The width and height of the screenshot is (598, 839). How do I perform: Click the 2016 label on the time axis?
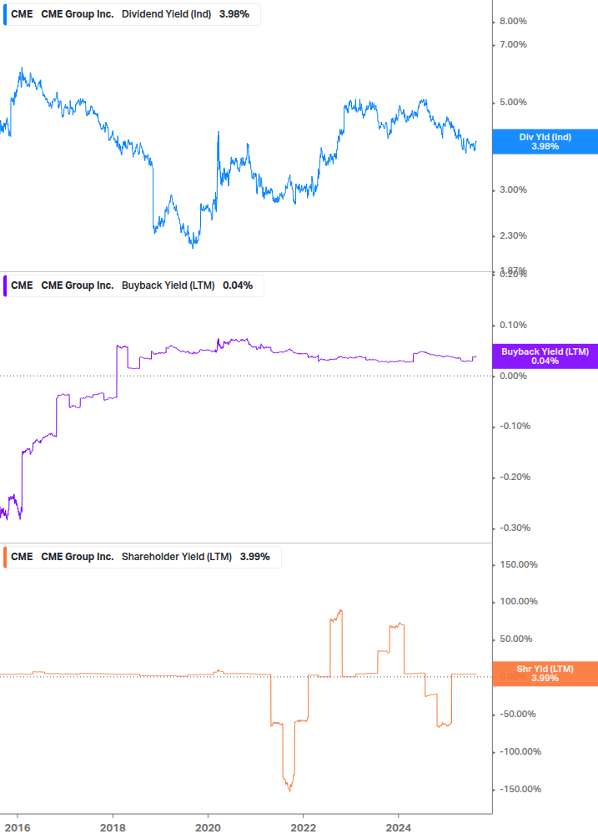(x=18, y=828)
